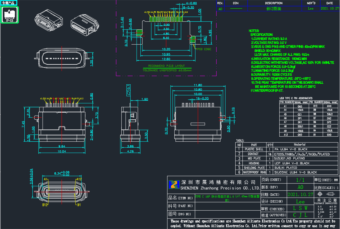The image size is (340, 229).
Task: Click the 6.40 dimension
Action: coord(166,38)
